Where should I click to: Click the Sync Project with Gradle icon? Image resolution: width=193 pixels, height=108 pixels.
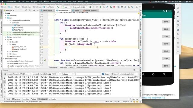pyautogui.click(x=125, y=7)
